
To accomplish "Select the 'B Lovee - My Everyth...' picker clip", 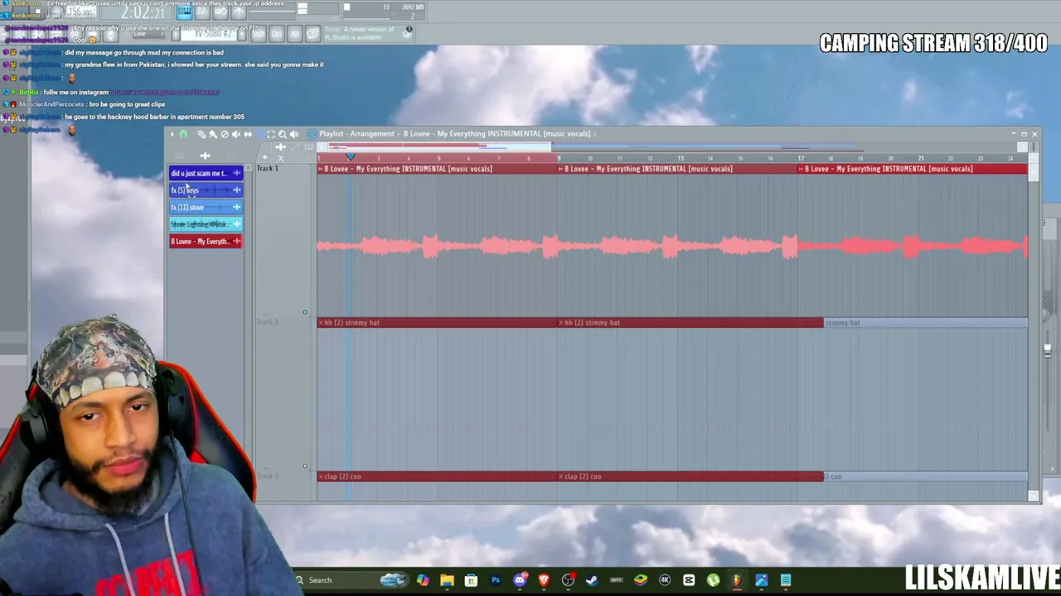I will [206, 242].
